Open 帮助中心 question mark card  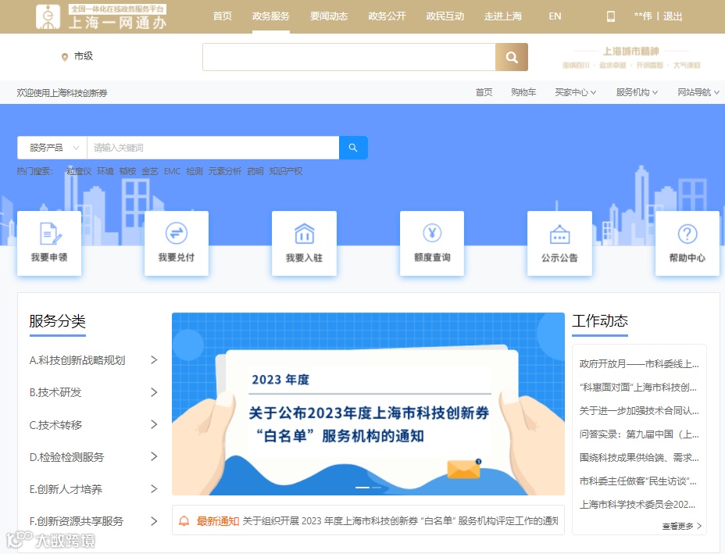(687, 243)
